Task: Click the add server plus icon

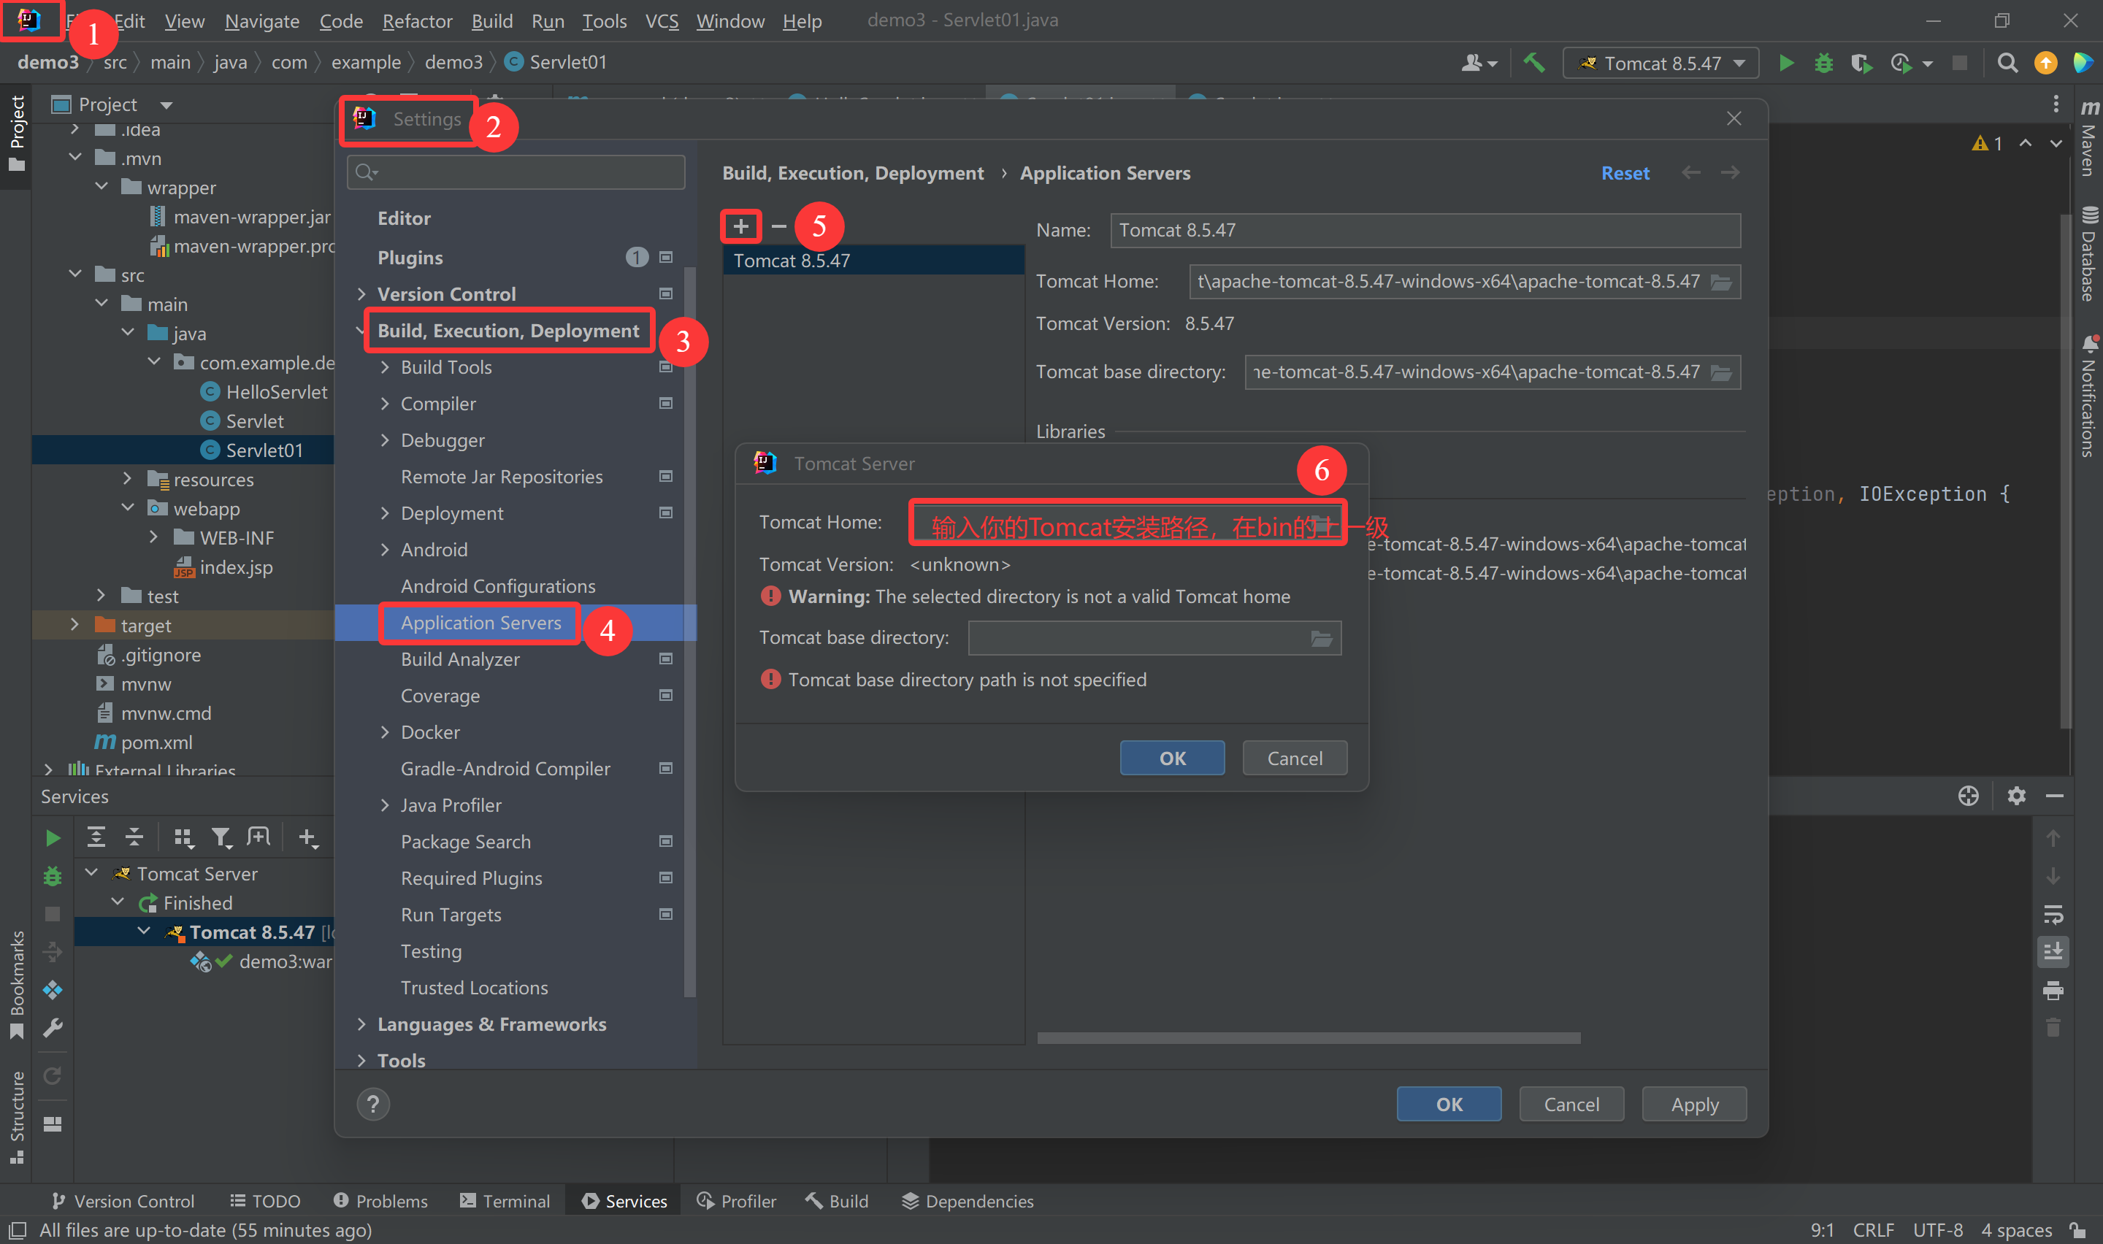Action: (741, 226)
